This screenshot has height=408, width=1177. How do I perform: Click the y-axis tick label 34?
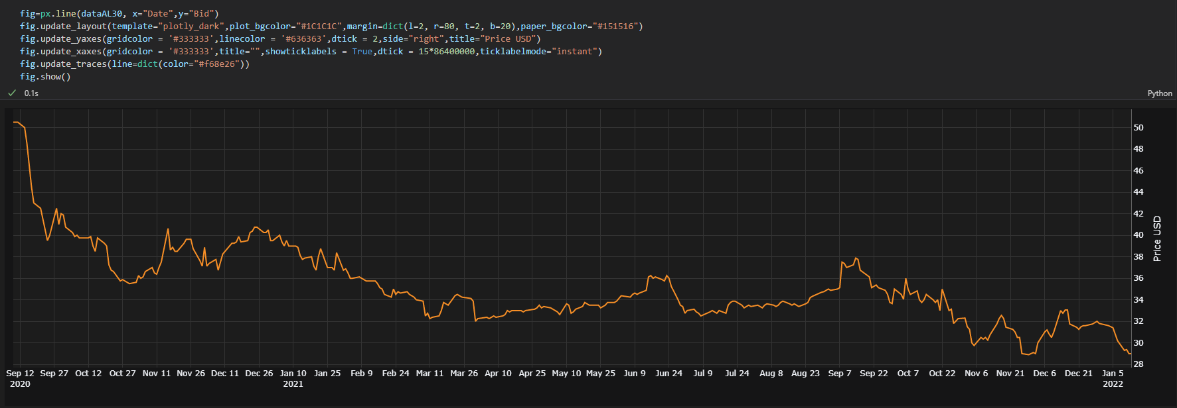pos(1138,299)
